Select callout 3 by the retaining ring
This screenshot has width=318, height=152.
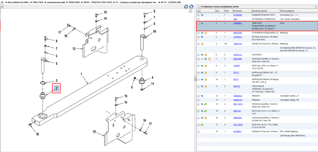tap(57, 80)
